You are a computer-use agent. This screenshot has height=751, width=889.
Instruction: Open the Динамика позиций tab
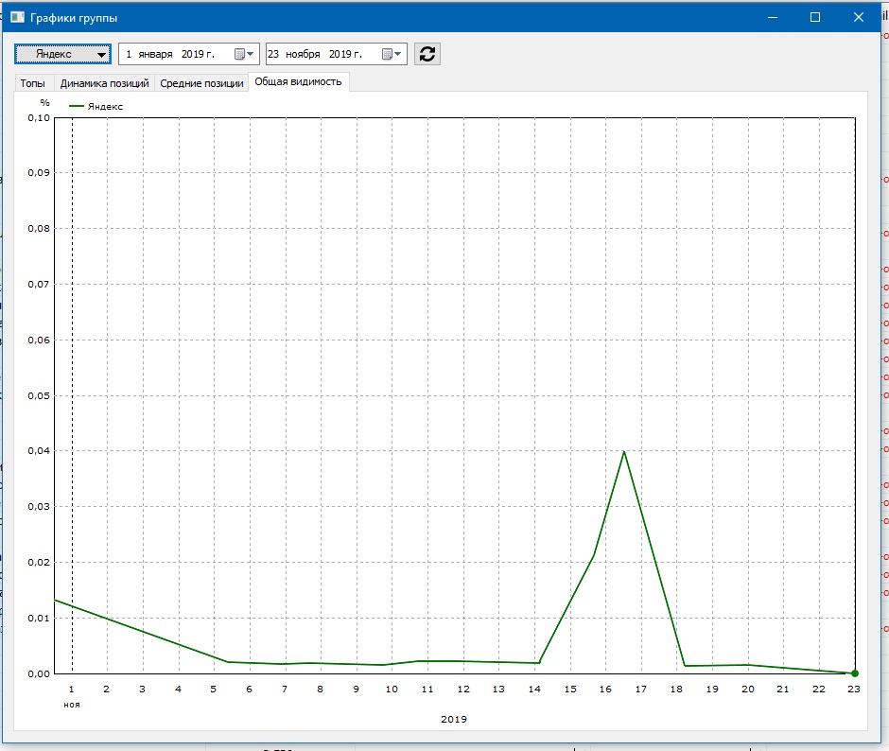(104, 83)
